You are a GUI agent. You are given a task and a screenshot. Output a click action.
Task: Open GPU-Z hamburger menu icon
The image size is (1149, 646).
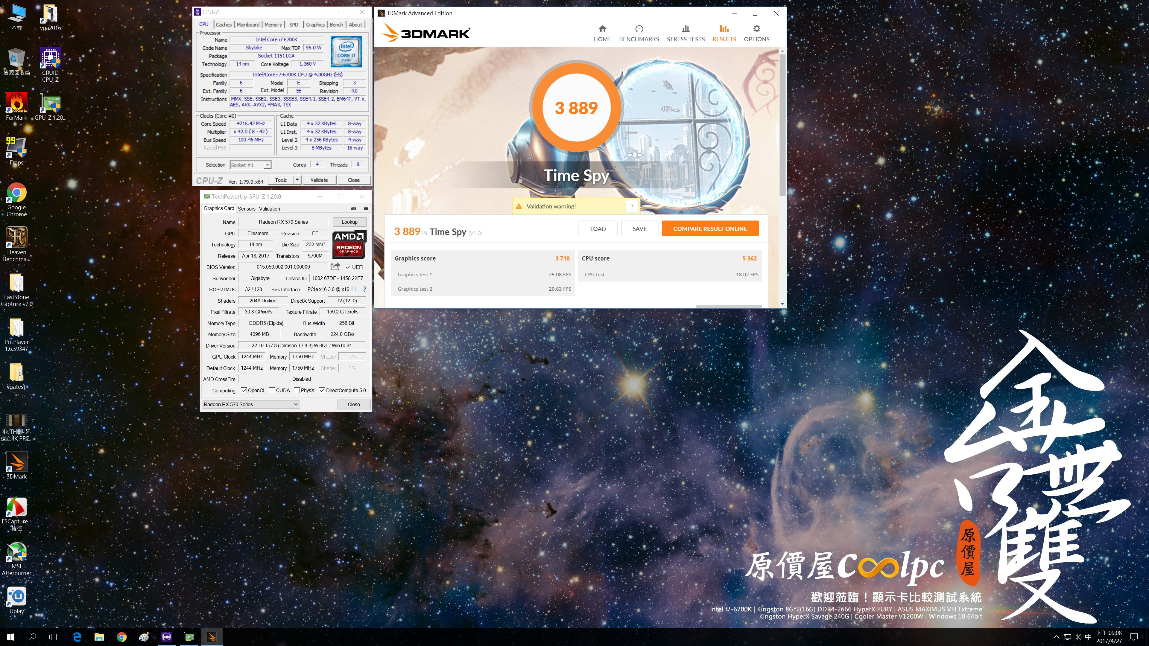[366, 209]
